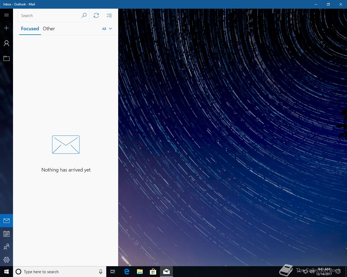
Task: Open the Action Center notifications icon
Action: pos(338,272)
